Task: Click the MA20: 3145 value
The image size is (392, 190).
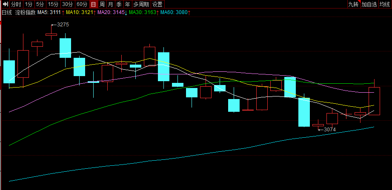Action: 111,12
